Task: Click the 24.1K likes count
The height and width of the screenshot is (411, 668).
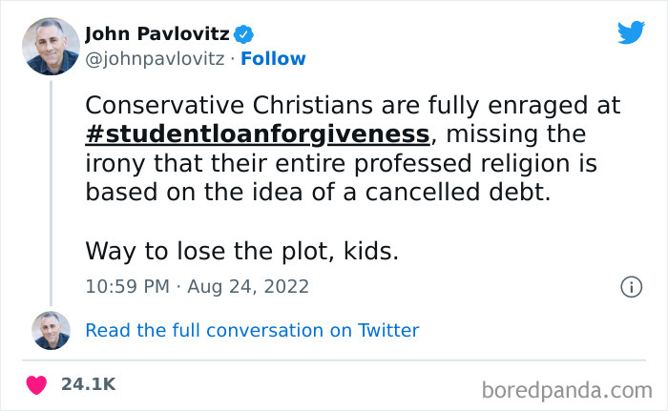Action: tap(88, 384)
